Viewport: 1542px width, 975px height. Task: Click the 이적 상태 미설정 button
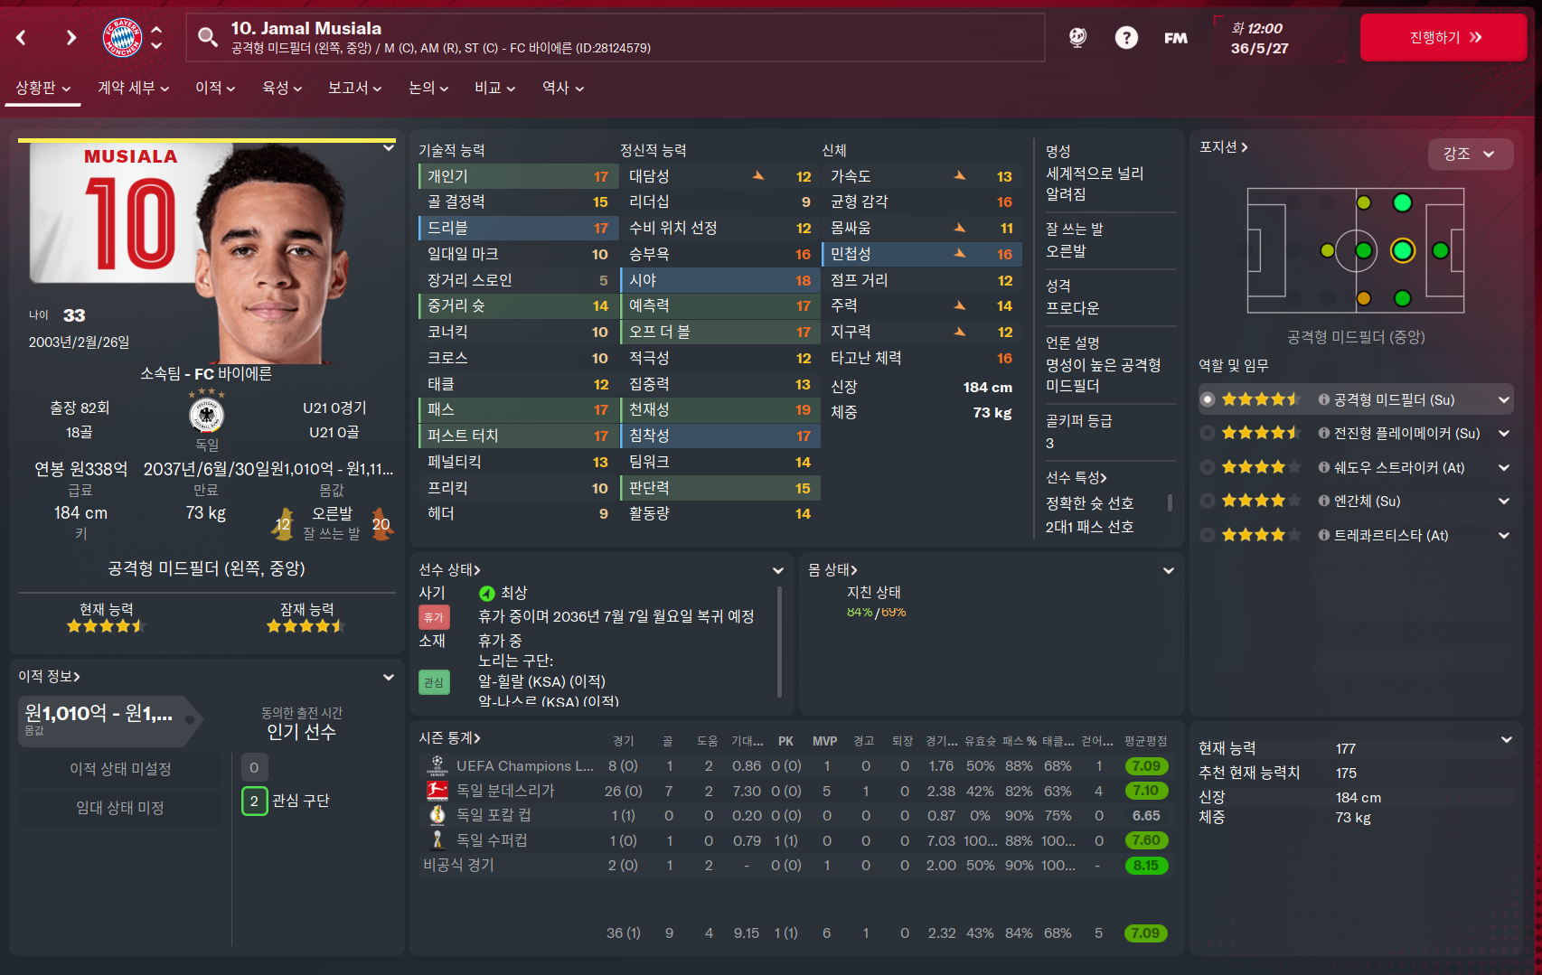click(120, 769)
